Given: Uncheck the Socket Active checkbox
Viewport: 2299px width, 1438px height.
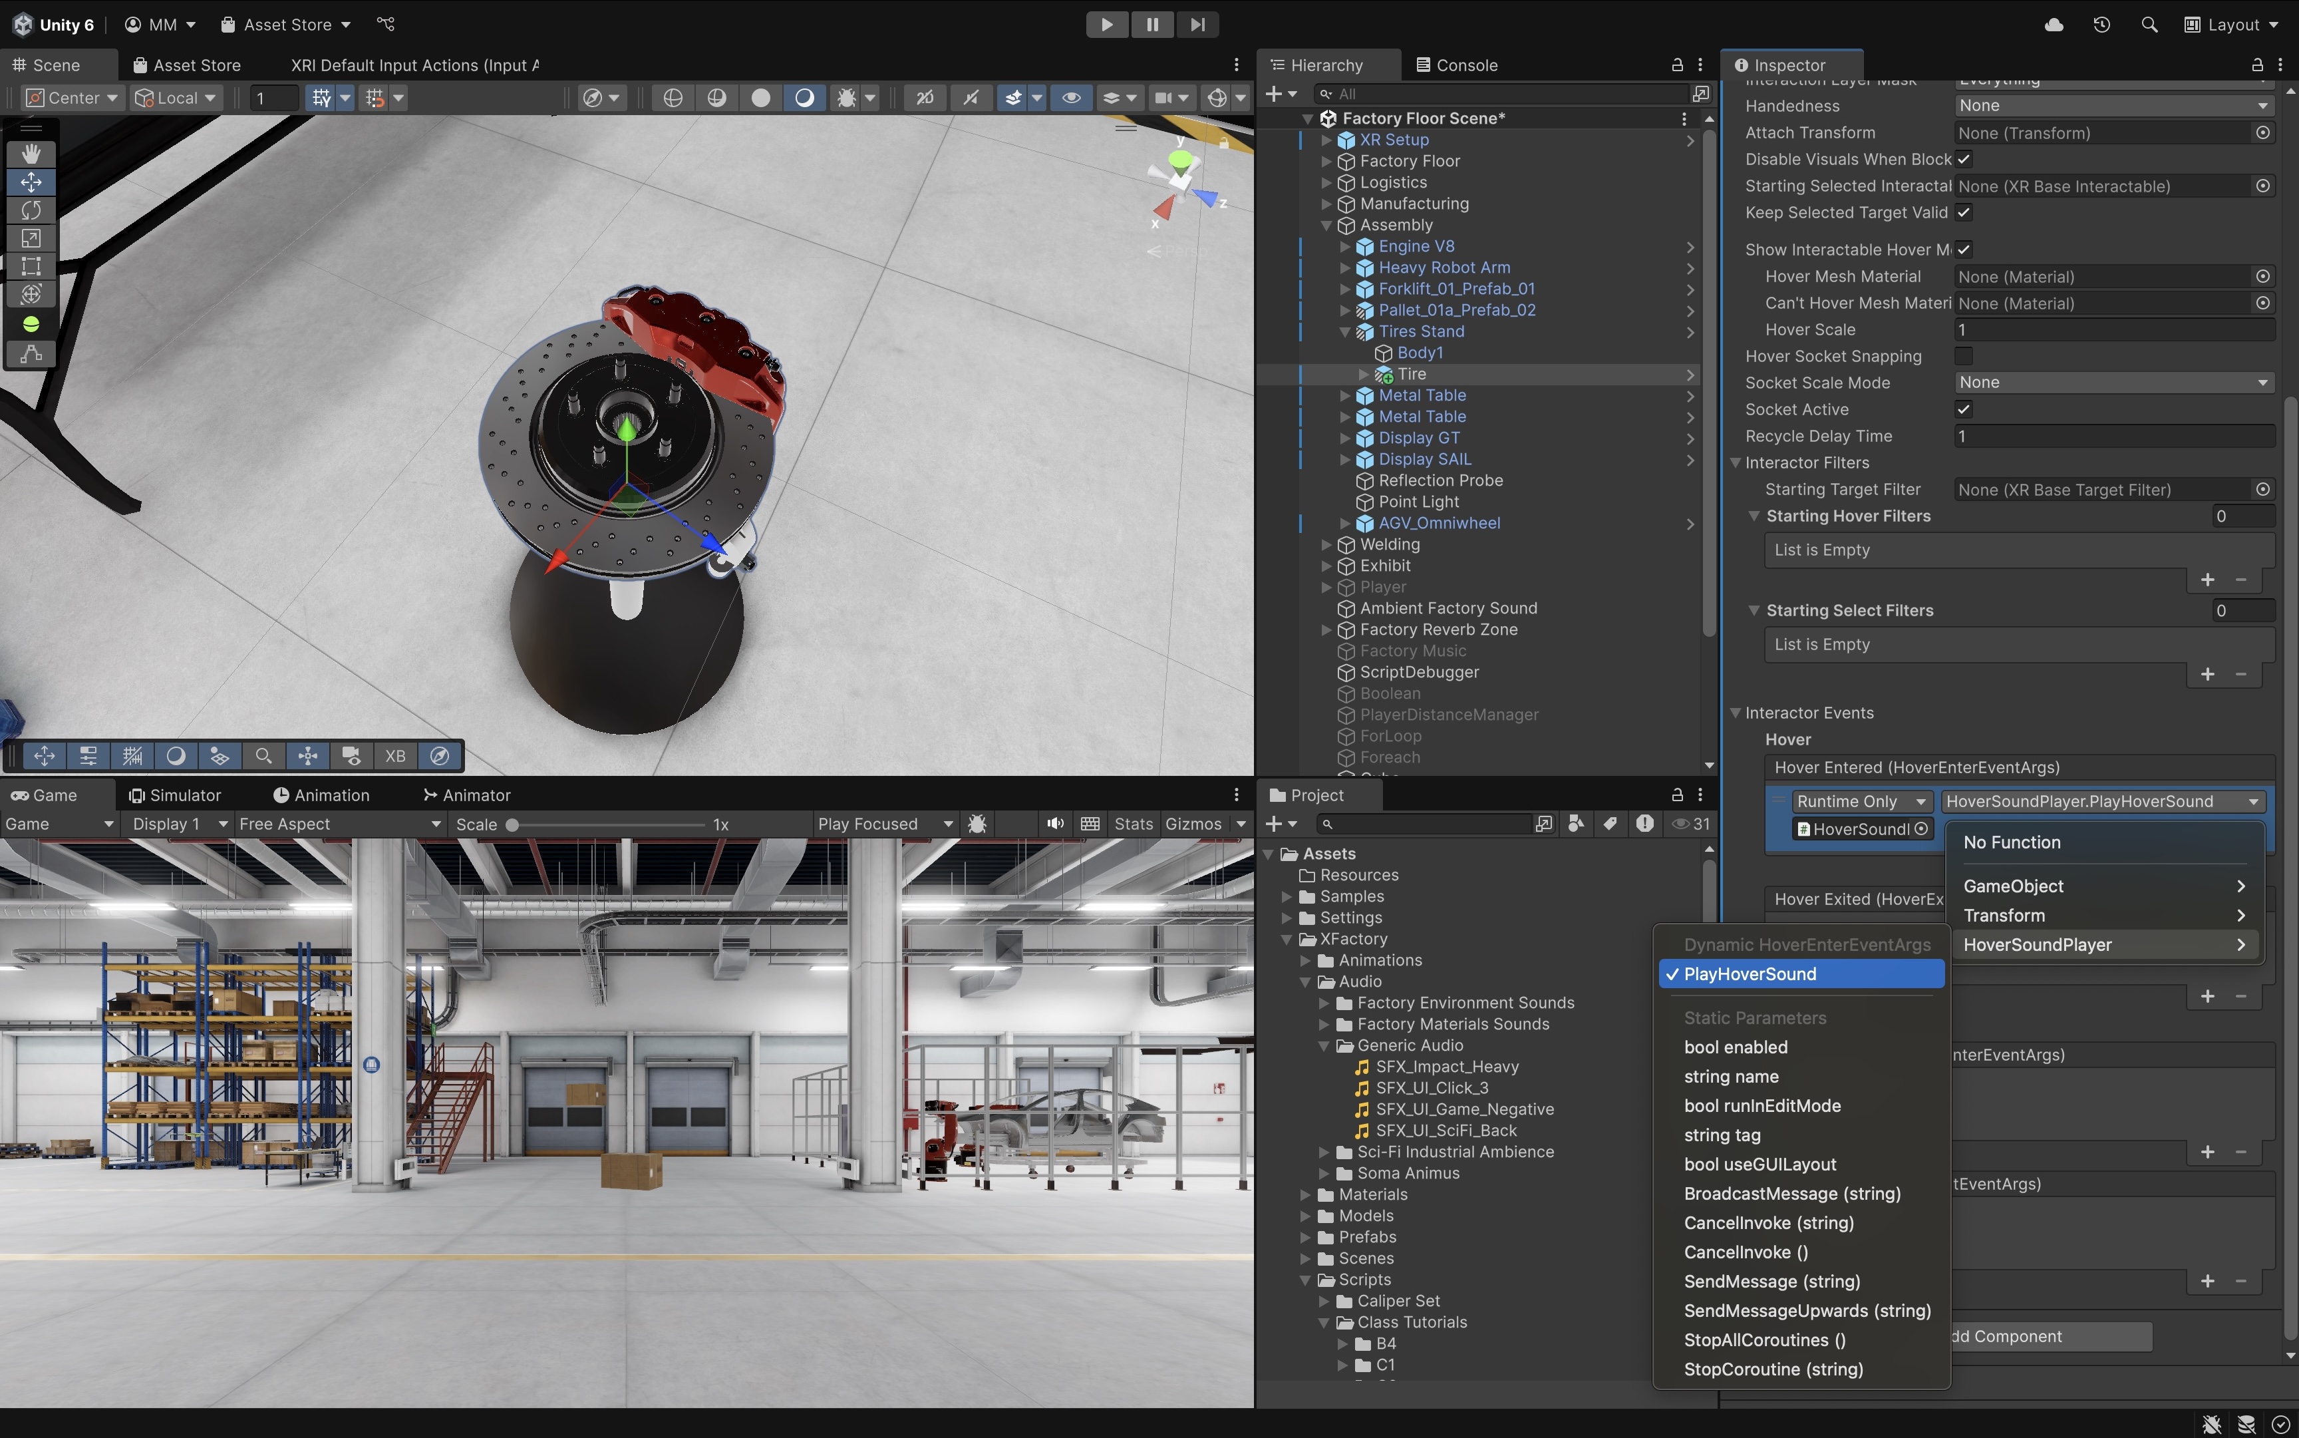Looking at the screenshot, I should pyautogui.click(x=1963, y=409).
